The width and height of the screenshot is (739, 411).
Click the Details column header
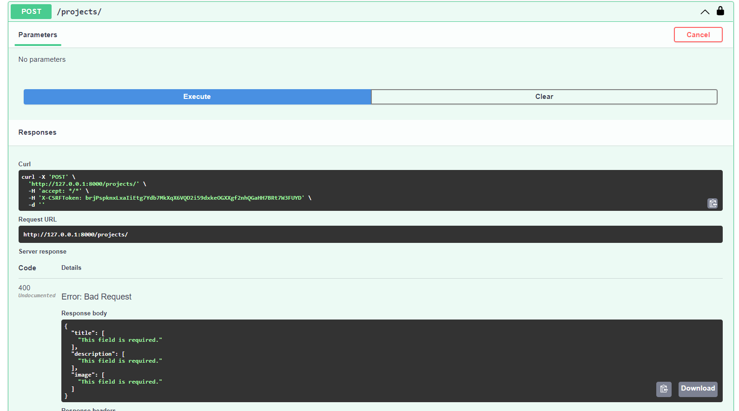pyautogui.click(x=71, y=267)
